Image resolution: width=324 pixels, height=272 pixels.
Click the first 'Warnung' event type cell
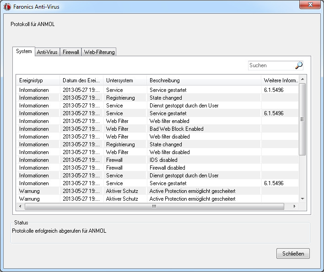point(29,191)
